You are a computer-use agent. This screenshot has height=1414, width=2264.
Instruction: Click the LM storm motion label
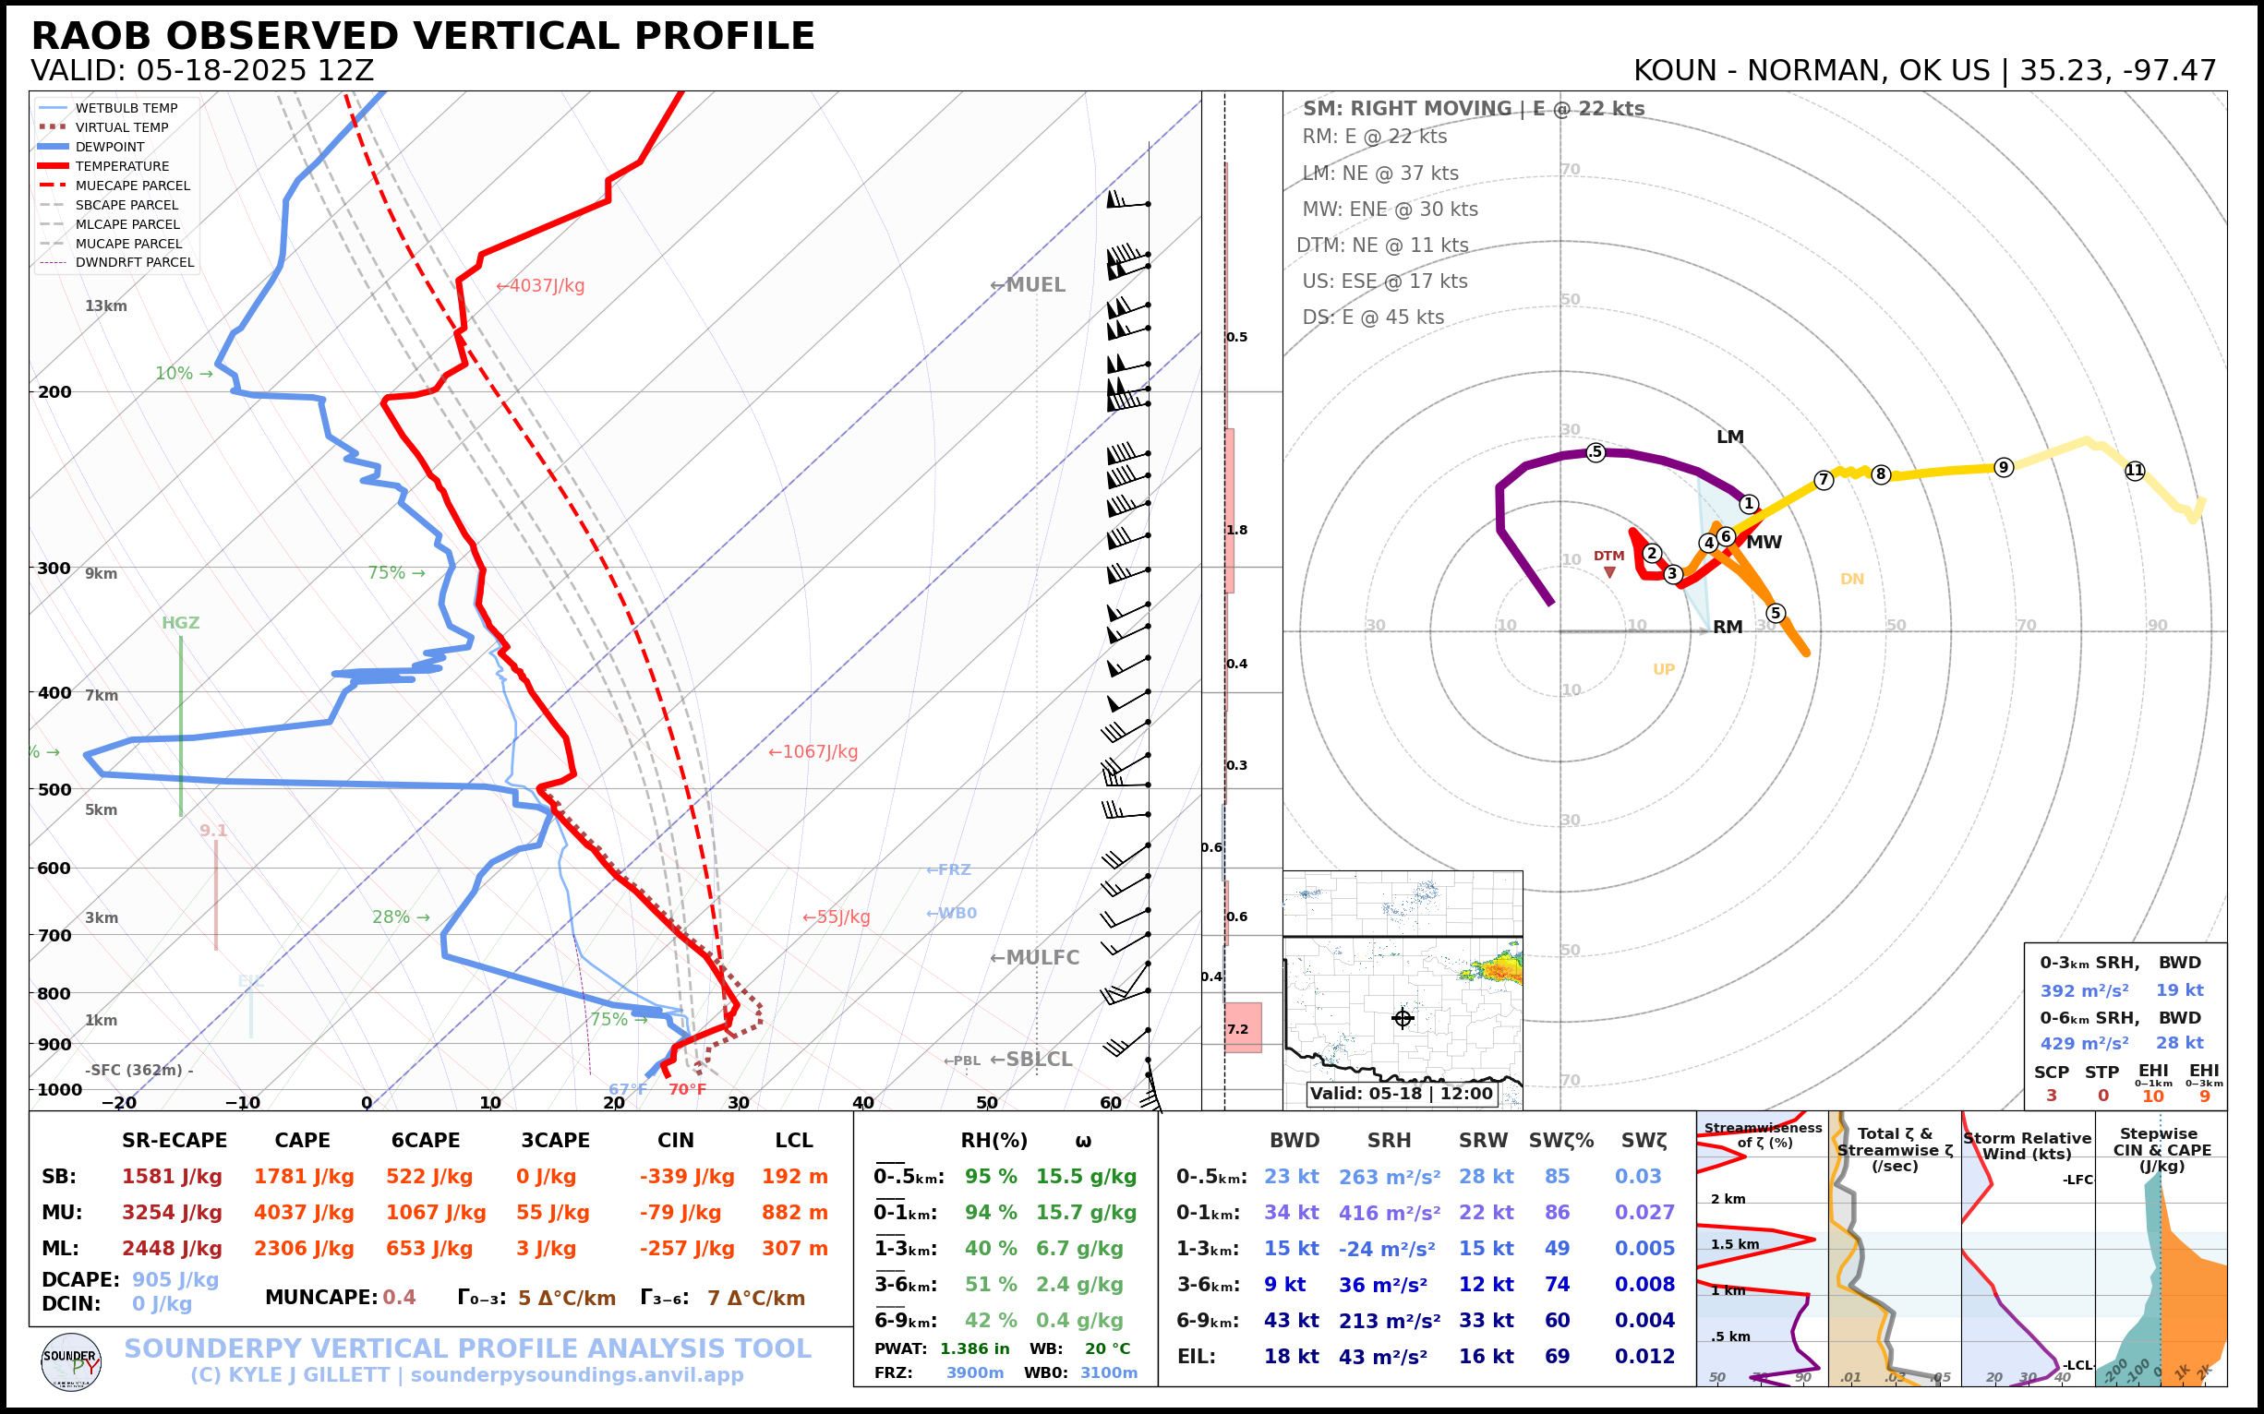[1729, 437]
